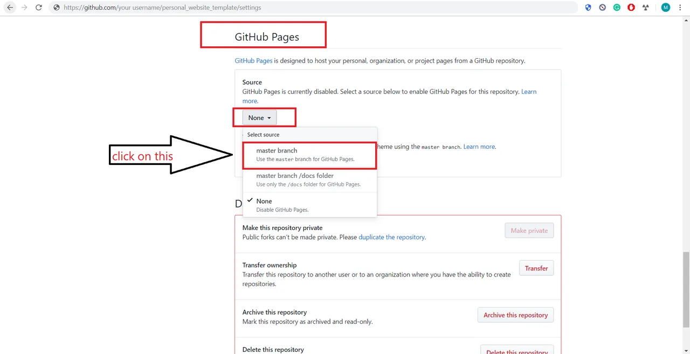Click the Make private button
The image size is (690, 354).
529,231
